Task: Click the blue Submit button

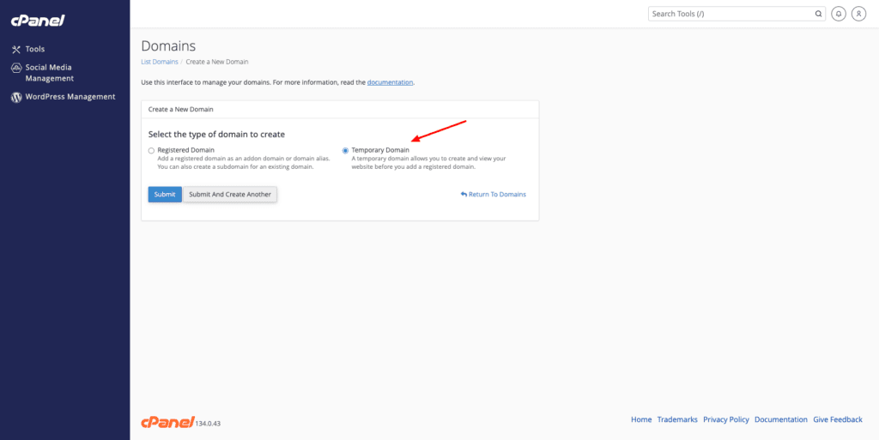Action: [165, 194]
